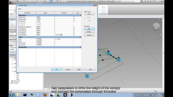
Task: Click the Family Editor panel label
Action: (104, 14)
